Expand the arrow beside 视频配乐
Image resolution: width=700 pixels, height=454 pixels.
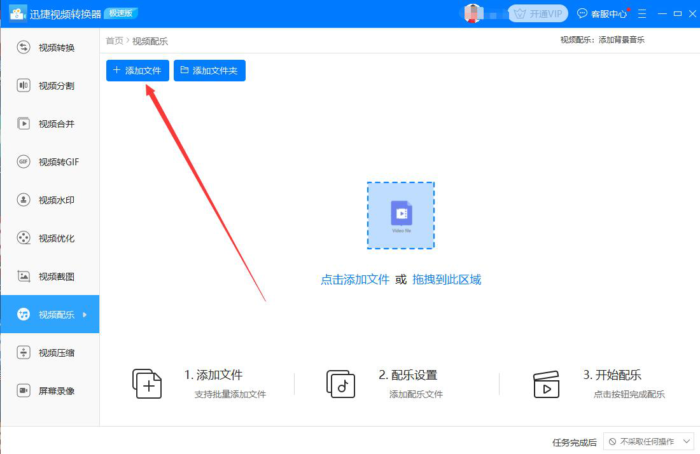point(85,314)
